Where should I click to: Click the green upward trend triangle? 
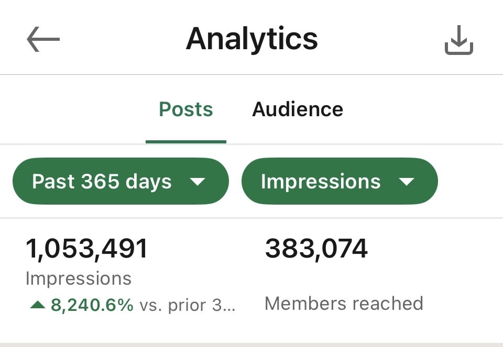(x=38, y=304)
